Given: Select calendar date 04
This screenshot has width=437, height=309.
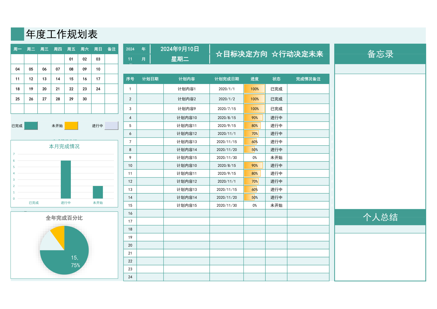Looking at the screenshot, I should 17,69.
